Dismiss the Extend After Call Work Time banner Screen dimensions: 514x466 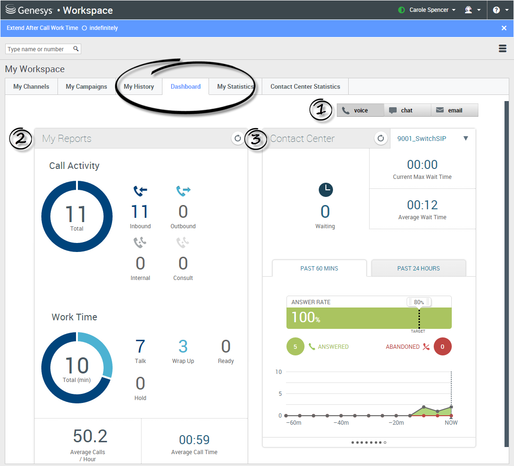[504, 28]
